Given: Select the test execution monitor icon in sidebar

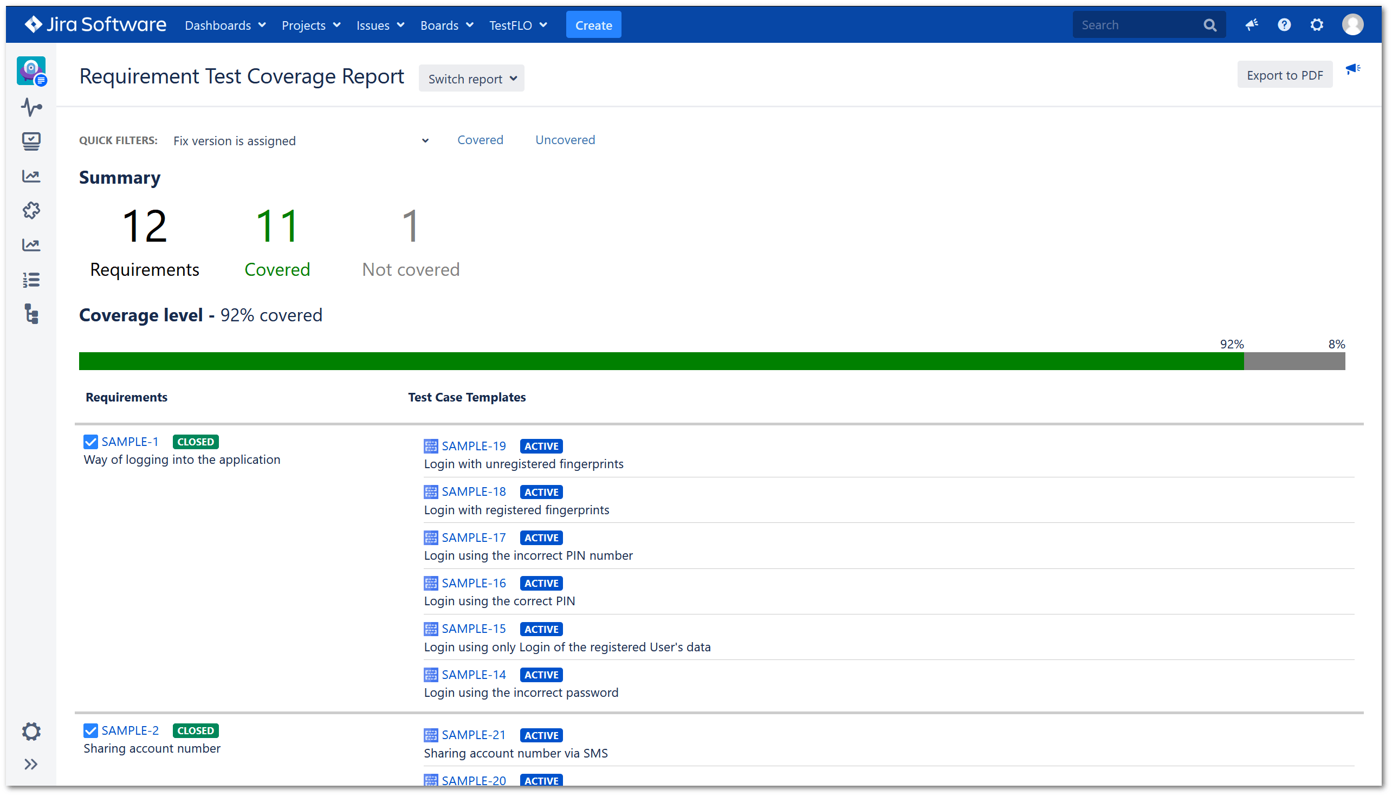Looking at the screenshot, I should pos(31,141).
